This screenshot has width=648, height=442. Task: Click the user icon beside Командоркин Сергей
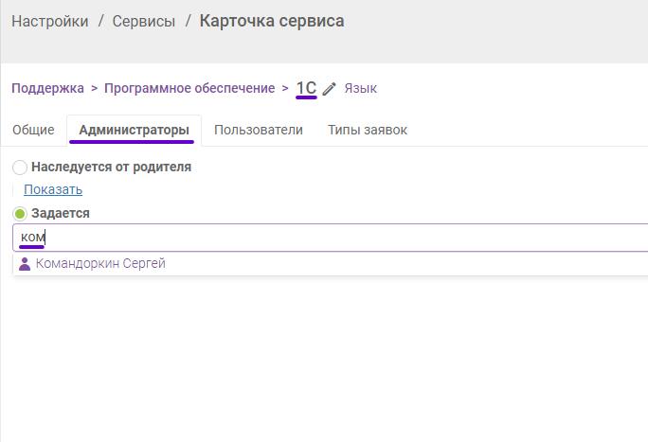tap(25, 264)
